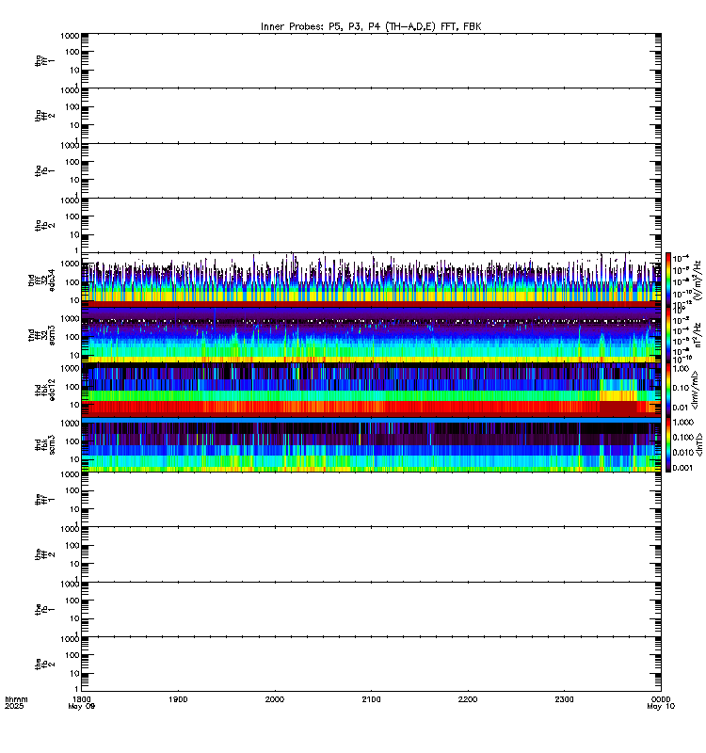Click the plot title 'Inner Probes: P5, P3, P4'
The width and height of the screenshot is (706, 753).
370,27
